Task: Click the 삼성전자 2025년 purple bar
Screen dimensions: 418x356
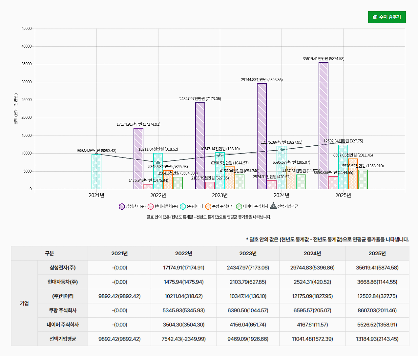Action: (x=324, y=126)
